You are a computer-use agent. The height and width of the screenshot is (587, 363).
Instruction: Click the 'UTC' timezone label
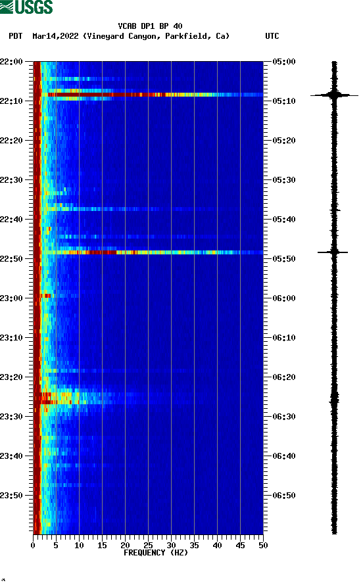(x=272, y=36)
